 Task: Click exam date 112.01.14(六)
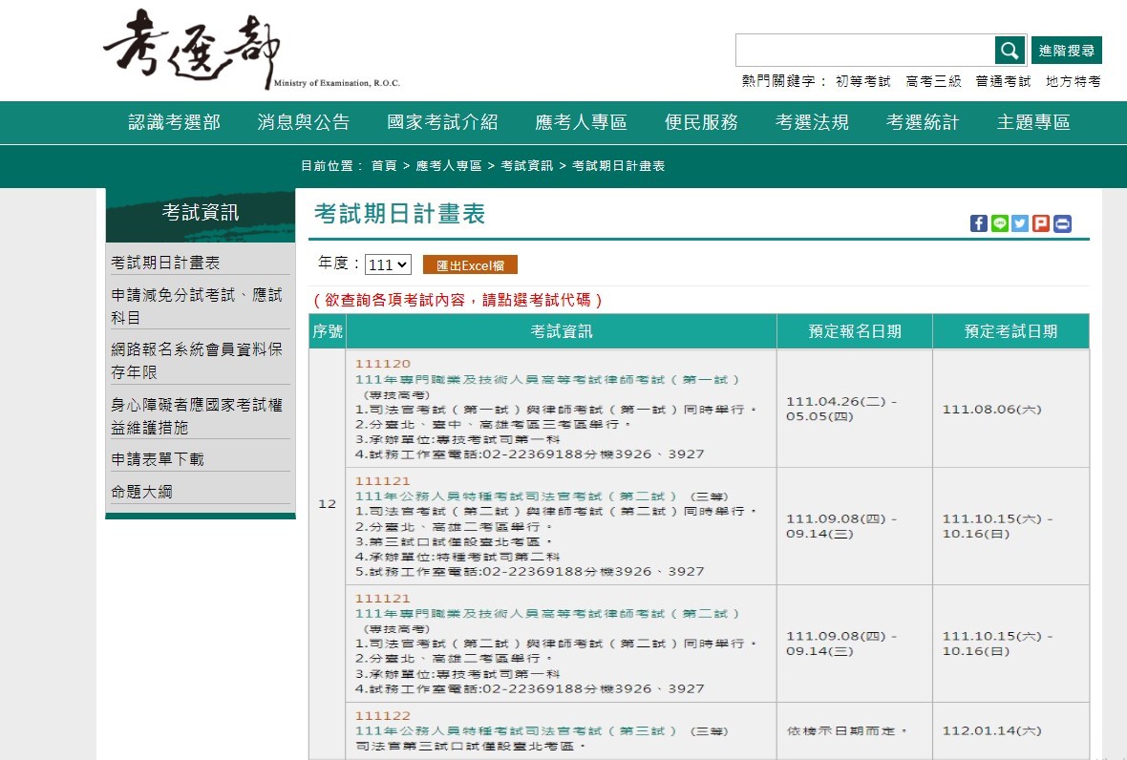pos(992,730)
